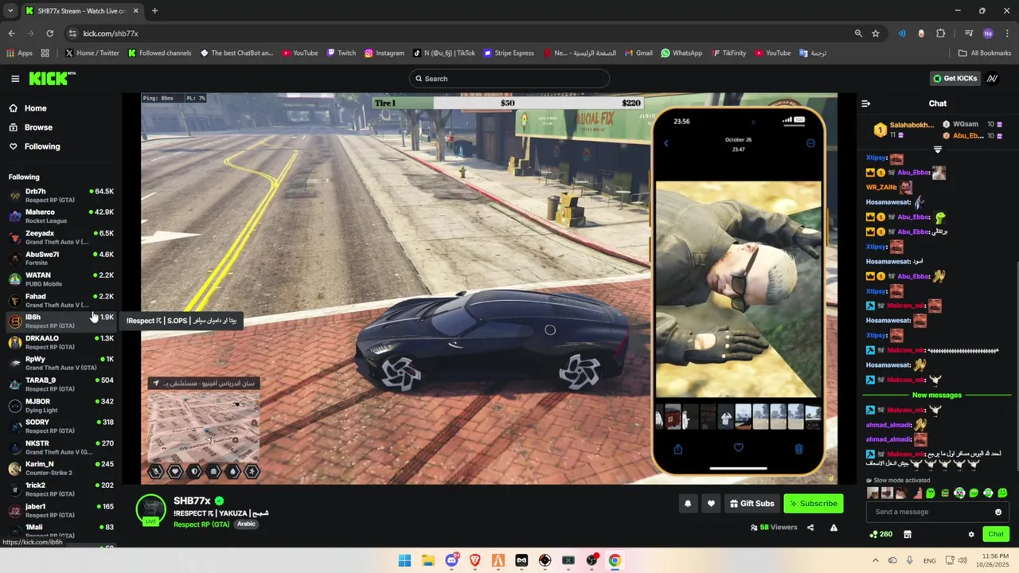Open the Kick profile avatar menu
Screen dimensions: 1019x573
click(992, 79)
